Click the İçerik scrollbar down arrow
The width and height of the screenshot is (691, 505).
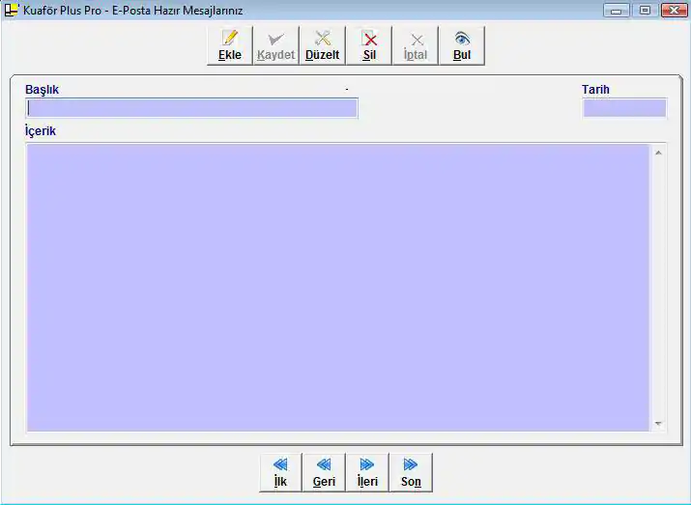coord(658,423)
